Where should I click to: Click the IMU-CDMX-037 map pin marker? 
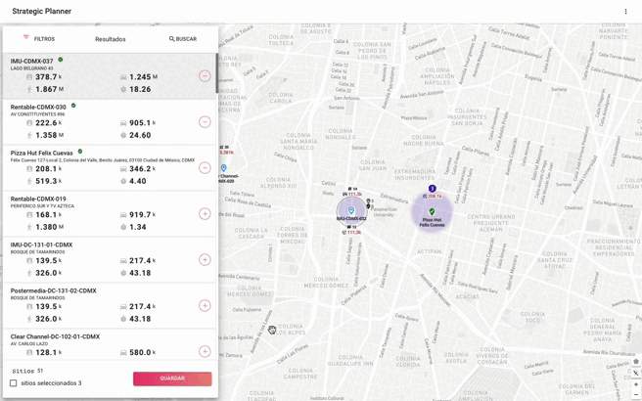(x=351, y=210)
